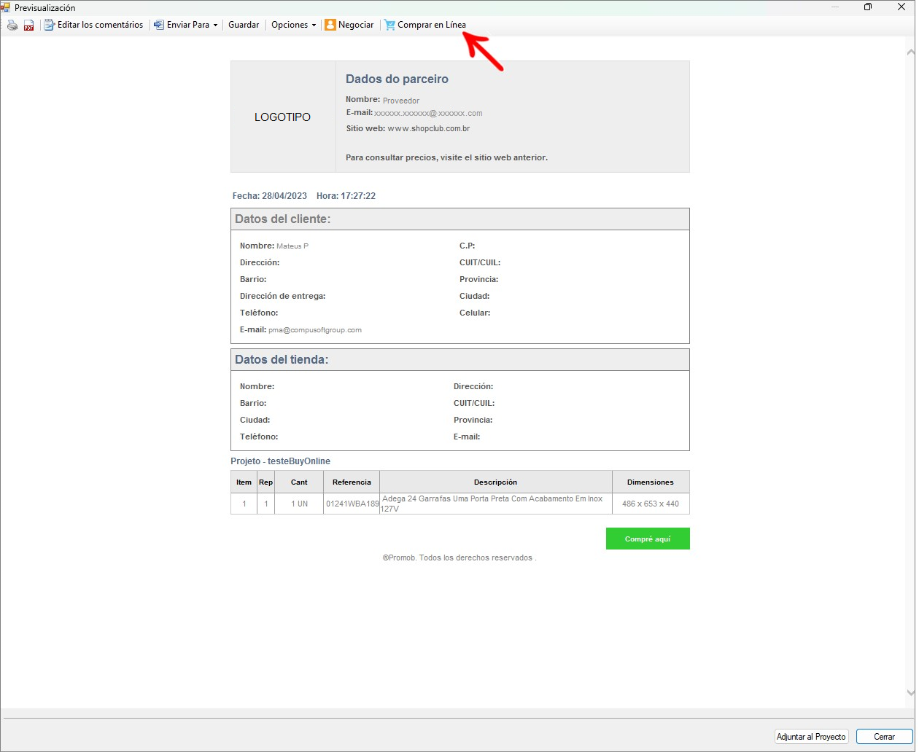Click the 1 UN quantity cell
Image resolution: width=919 pixels, height=755 pixels.
click(299, 504)
